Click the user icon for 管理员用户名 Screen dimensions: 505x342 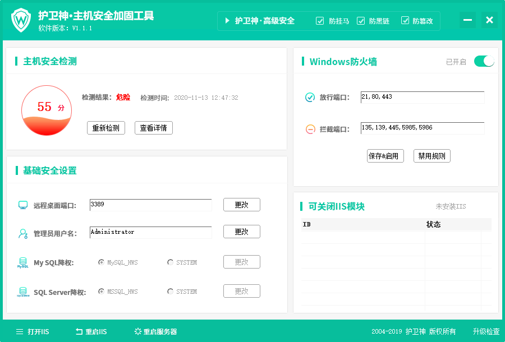pyautogui.click(x=23, y=234)
